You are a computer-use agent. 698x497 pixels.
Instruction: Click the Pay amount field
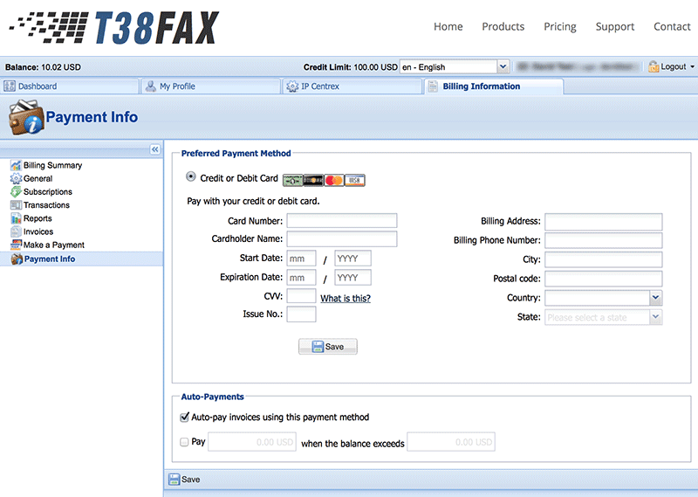[252, 442]
